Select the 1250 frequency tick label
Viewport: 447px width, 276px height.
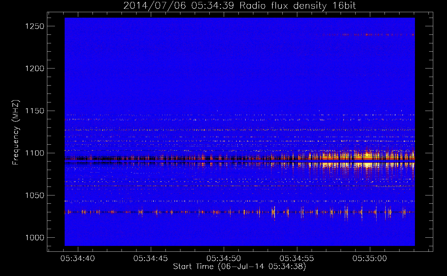tap(35, 26)
